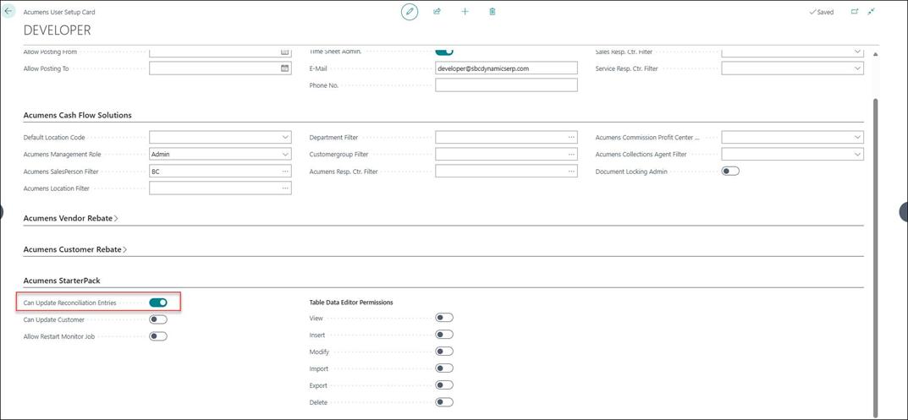Enable Import table data permission
The height and width of the screenshot is (420, 908).
[444, 368]
